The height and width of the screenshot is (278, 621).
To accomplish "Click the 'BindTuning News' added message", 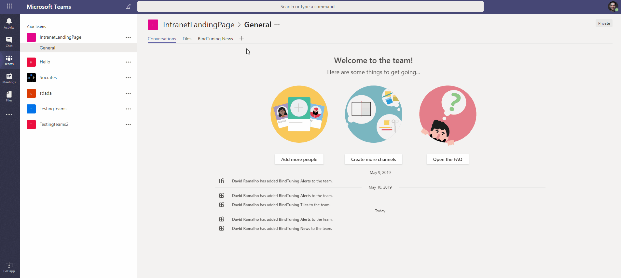I will tap(282, 229).
